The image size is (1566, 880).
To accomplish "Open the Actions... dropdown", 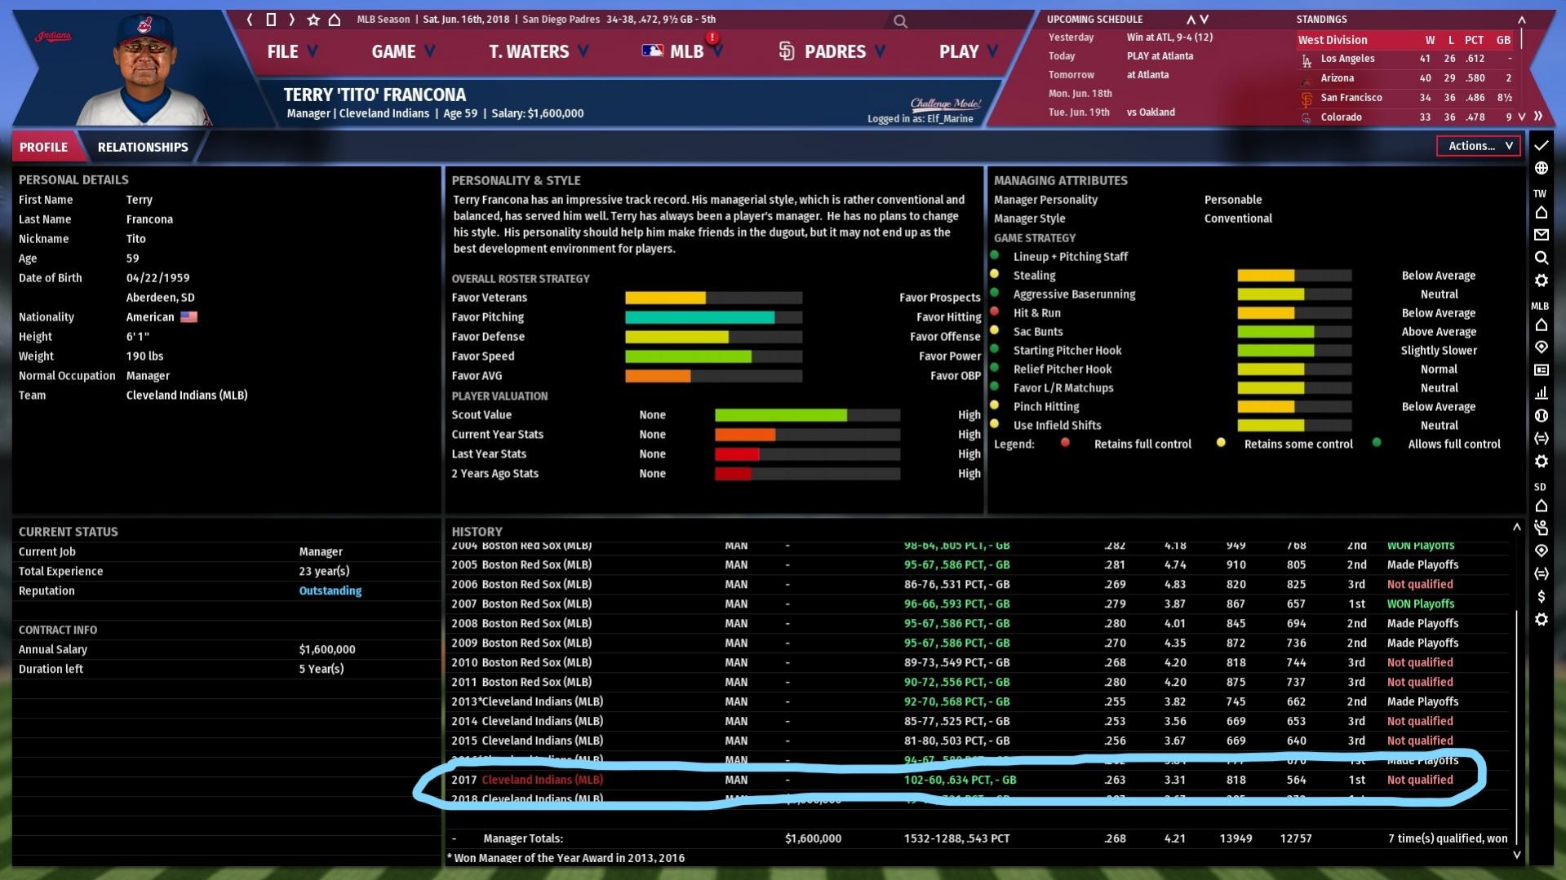I will coord(1478,146).
